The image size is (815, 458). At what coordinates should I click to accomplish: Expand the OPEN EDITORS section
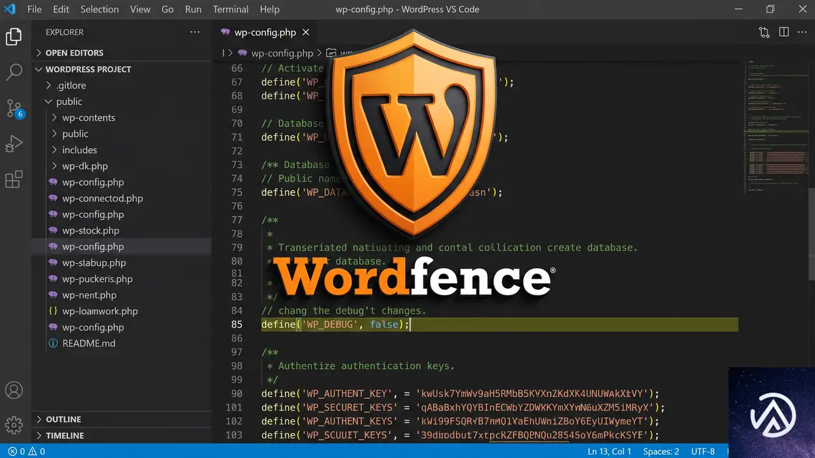click(122, 53)
